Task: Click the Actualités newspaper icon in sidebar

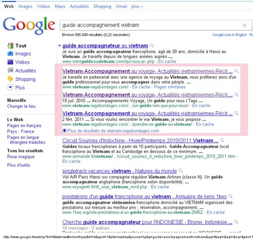Action: [10, 70]
